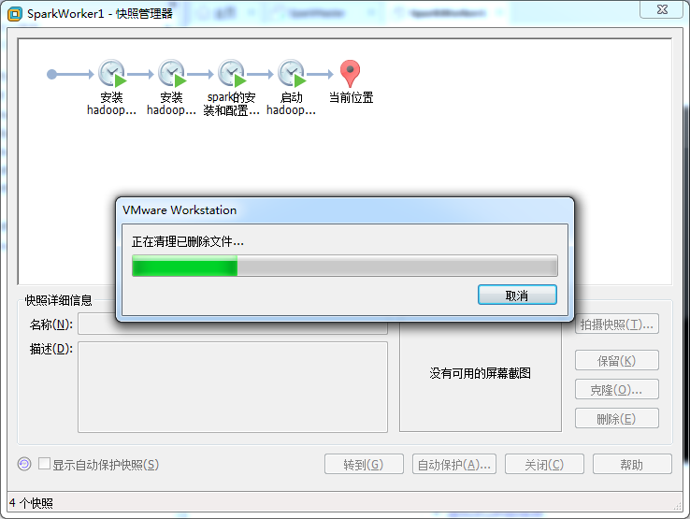Viewport: 690px width, 519px height.
Task: Click the 4 个快照 status bar text
Action: (31, 503)
